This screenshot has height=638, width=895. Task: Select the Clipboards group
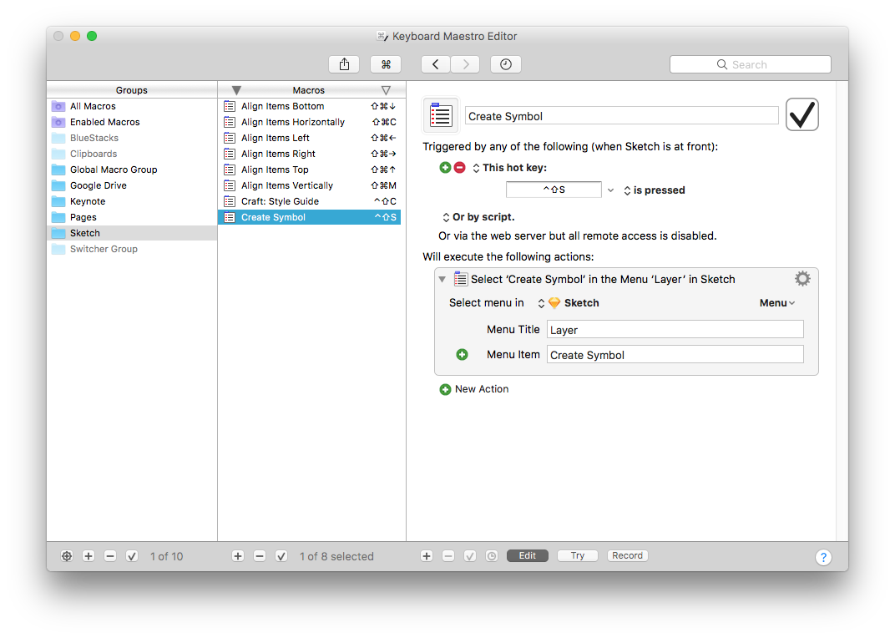pyautogui.click(x=132, y=154)
